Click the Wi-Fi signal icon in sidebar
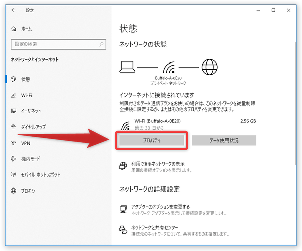 pyautogui.click(x=13, y=95)
